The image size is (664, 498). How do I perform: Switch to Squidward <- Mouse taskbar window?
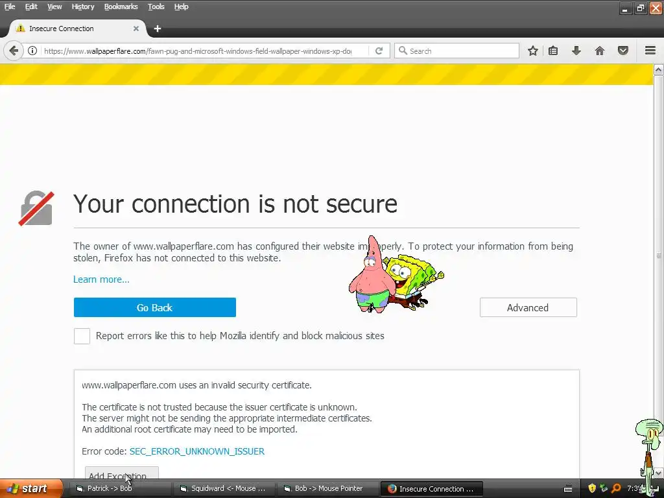224,489
